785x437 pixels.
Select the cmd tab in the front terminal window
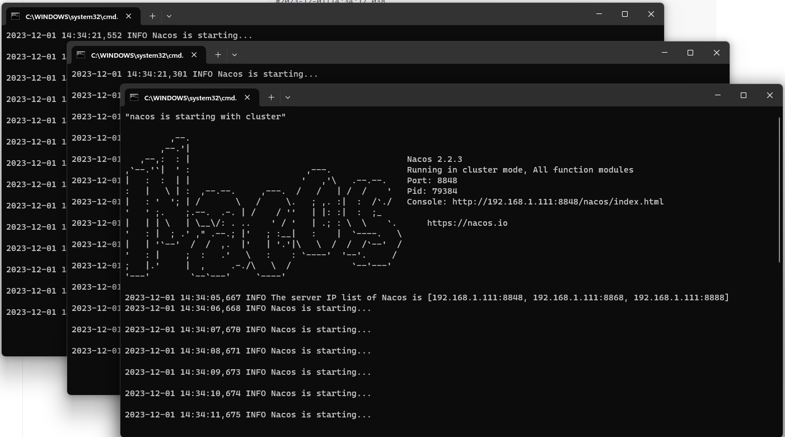(191, 97)
